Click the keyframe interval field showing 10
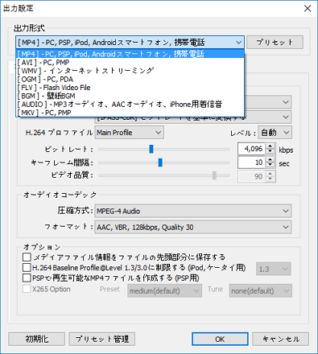The width and height of the screenshot is (318, 354). [x=252, y=163]
